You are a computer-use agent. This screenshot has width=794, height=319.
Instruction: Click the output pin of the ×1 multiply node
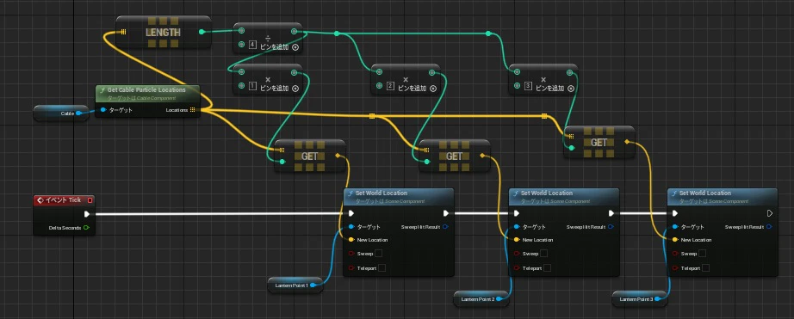click(x=295, y=72)
